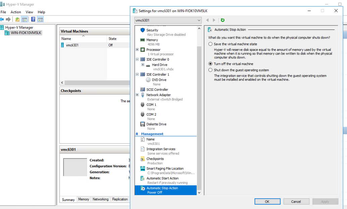Screen dimensions: 347x209
Task: Select 'Shut down the guest operating system' option
Action: pos(210,70)
